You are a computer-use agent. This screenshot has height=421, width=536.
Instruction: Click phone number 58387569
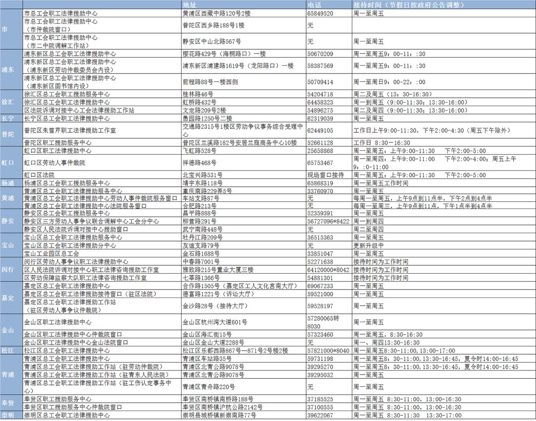tap(320, 65)
